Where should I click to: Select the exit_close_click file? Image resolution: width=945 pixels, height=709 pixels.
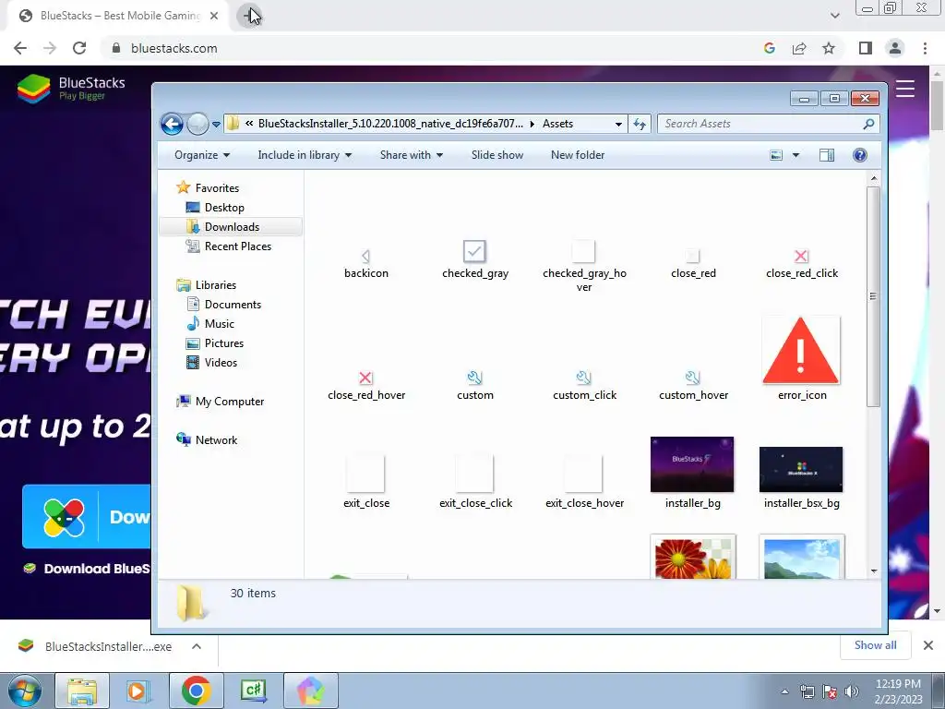click(475, 482)
